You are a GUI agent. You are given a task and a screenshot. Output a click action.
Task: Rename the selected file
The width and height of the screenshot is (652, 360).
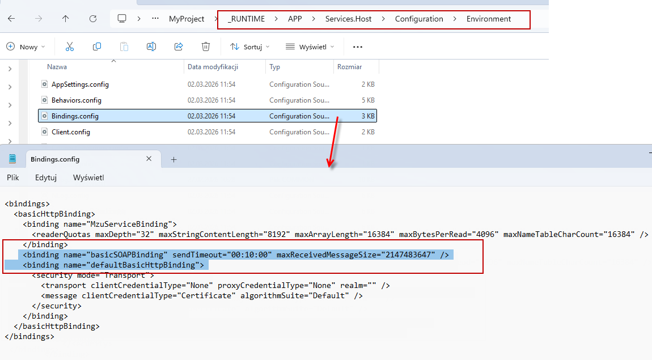(x=151, y=46)
